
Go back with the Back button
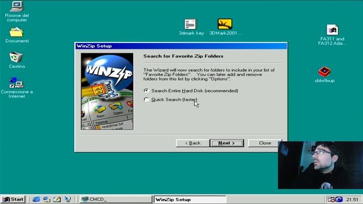193,143
